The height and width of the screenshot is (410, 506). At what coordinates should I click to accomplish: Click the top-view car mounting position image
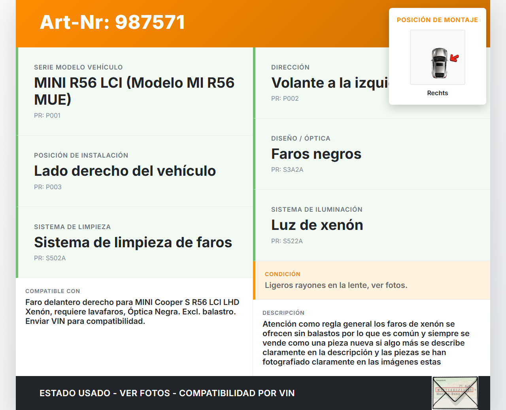point(438,58)
